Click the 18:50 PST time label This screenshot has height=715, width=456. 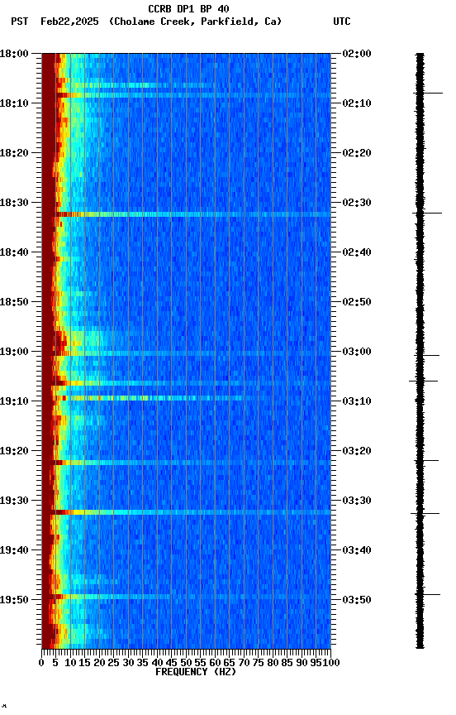pyautogui.click(x=14, y=302)
